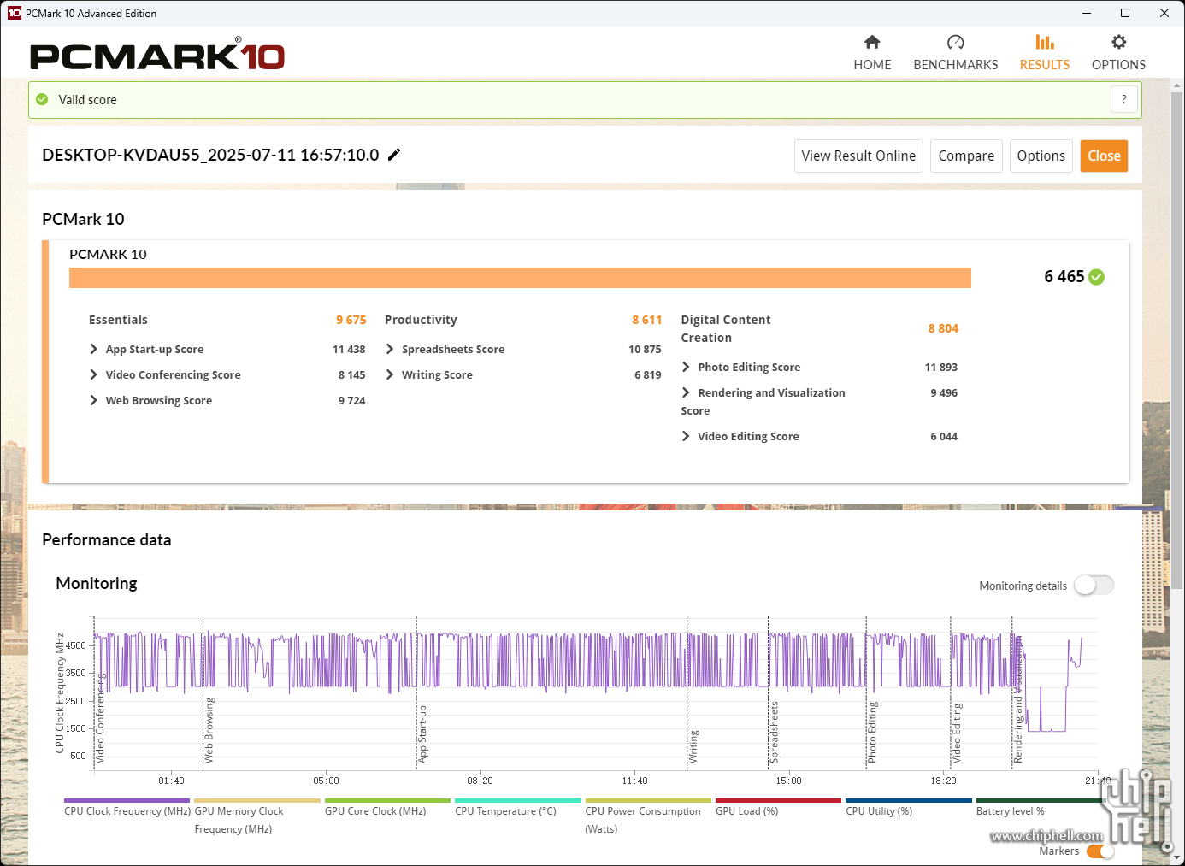Open Options via the gear icon
The height and width of the screenshot is (866, 1185).
[x=1118, y=42]
